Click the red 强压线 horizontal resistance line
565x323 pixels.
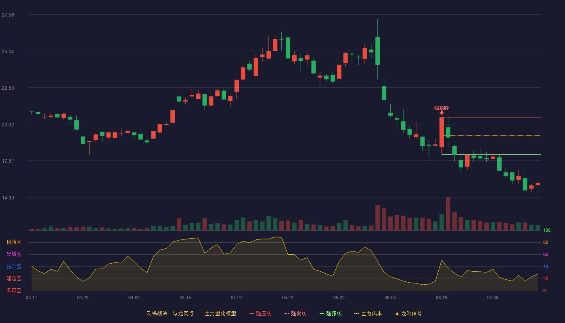click(x=492, y=117)
